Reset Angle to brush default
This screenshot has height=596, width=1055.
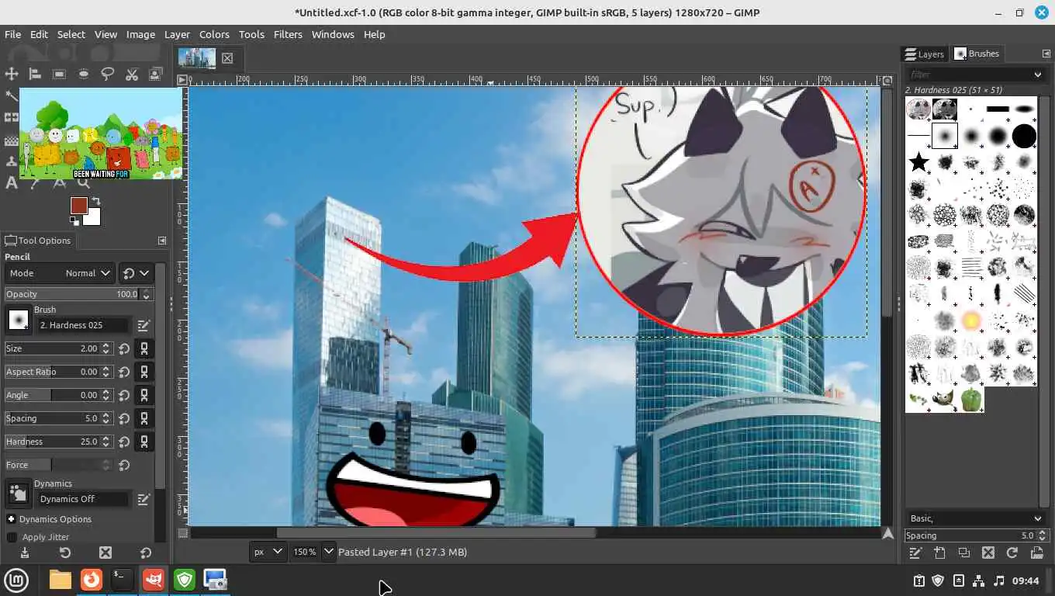pyautogui.click(x=124, y=395)
